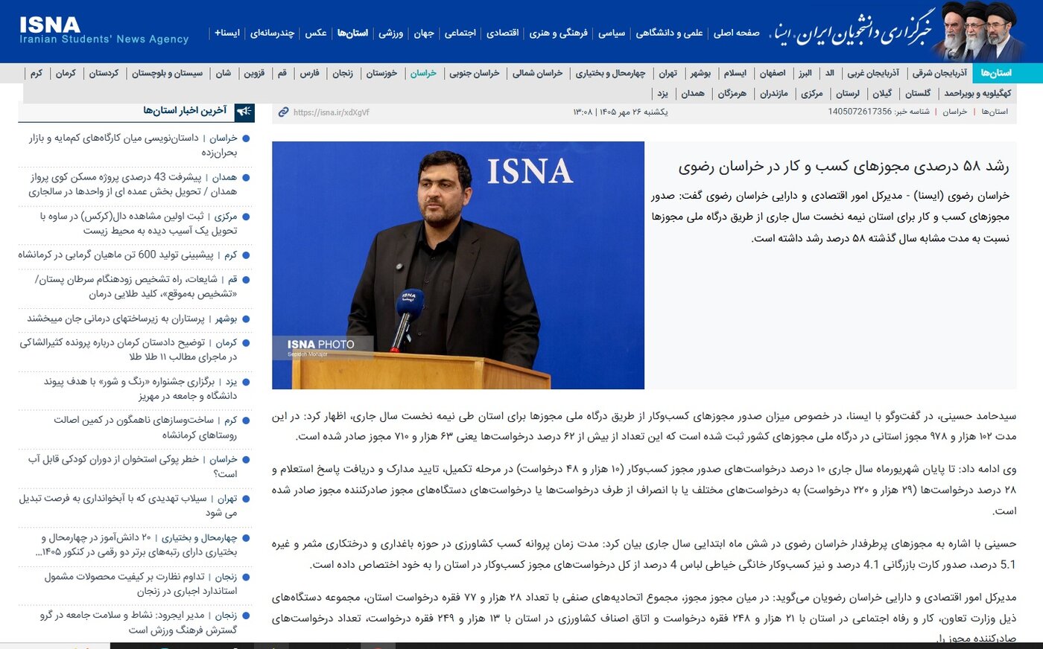1043x649 pixels.
Task: Open the article headline رشد ۵۸ درصدی مجوزهای کسب و کار
Action: 843,166
